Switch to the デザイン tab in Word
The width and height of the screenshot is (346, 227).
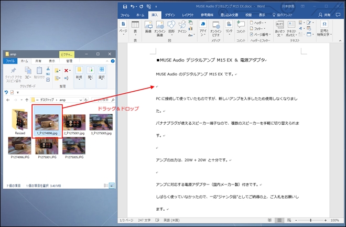(170, 15)
